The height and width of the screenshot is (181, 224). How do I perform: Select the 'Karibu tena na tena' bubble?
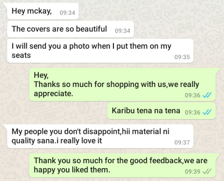[x=161, y=111]
